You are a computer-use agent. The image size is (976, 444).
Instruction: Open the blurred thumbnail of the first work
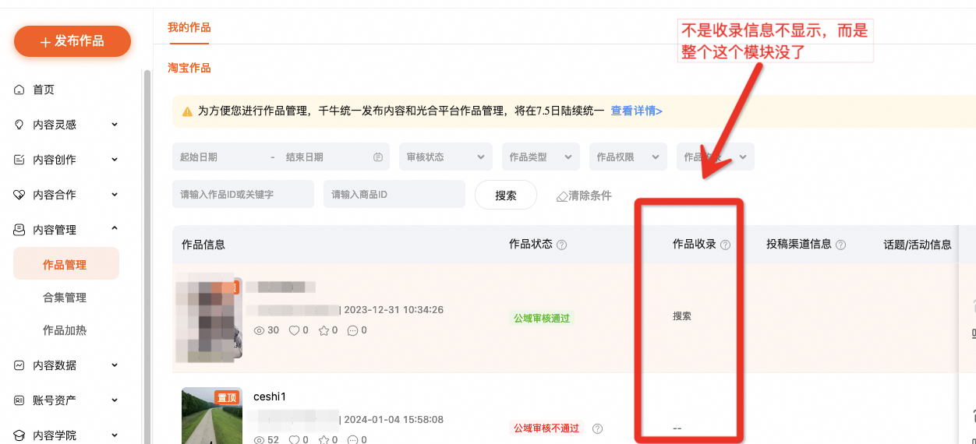click(207, 317)
